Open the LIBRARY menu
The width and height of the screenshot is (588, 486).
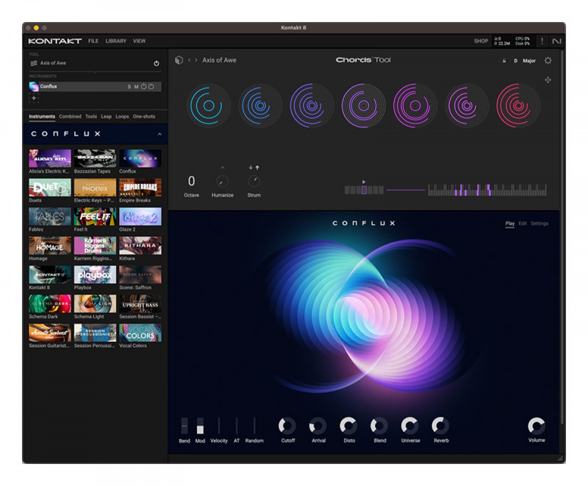click(116, 41)
